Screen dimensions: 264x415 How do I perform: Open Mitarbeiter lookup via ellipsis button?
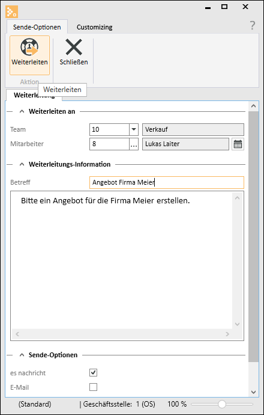click(x=134, y=144)
